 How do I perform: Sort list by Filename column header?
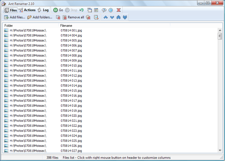pyautogui.click(x=114, y=26)
